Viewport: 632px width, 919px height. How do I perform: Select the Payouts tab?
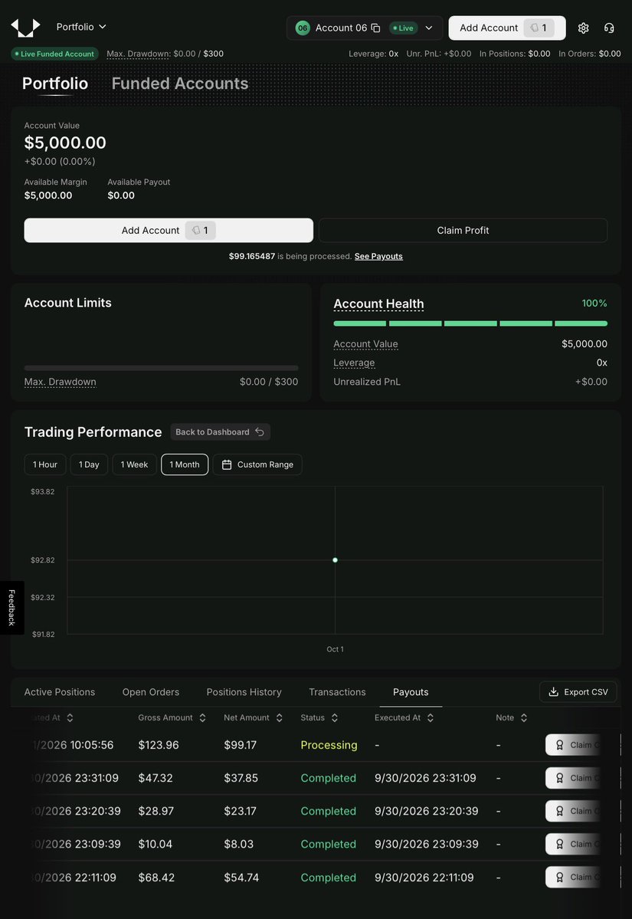[411, 692]
